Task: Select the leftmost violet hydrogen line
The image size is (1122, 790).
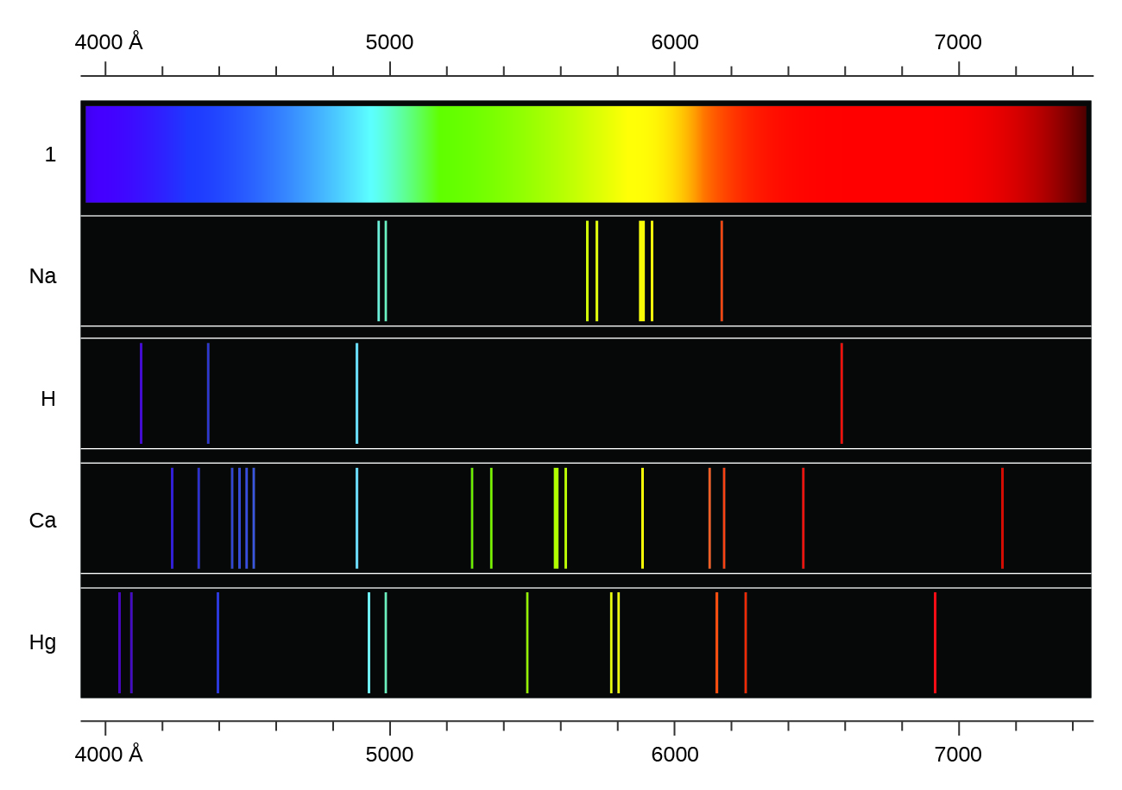Action: 141,393
